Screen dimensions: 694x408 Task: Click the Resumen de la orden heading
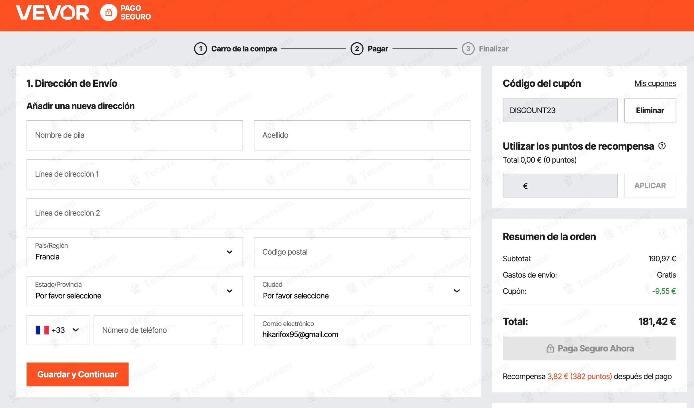pos(549,237)
